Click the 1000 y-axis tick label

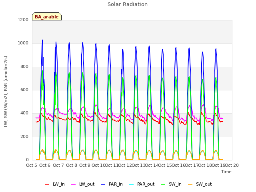click(x=23, y=43)
